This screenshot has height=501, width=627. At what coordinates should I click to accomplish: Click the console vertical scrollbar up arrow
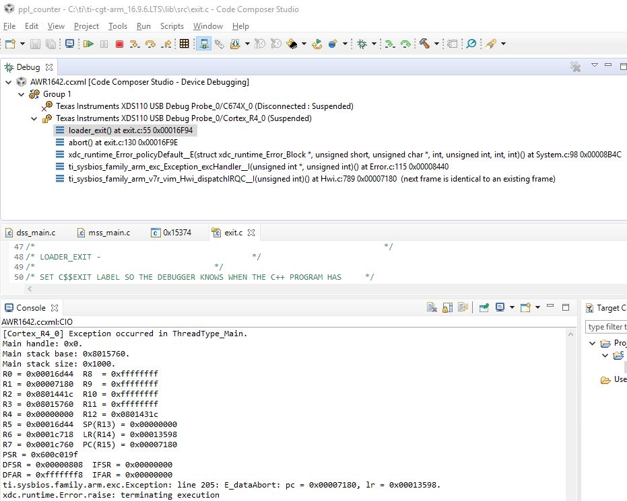pyautogui.click(x=570, y=334)
